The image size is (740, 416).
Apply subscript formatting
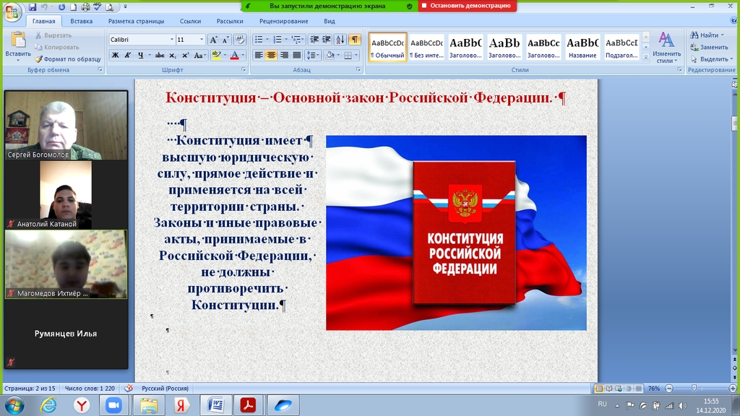coord(173,55)
